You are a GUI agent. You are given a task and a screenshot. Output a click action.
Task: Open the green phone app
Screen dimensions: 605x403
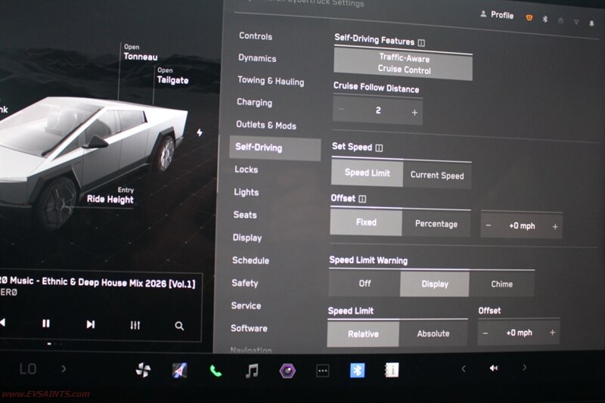[216, 370]
